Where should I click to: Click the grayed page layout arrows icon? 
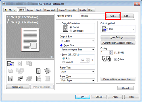pos(20,63)
